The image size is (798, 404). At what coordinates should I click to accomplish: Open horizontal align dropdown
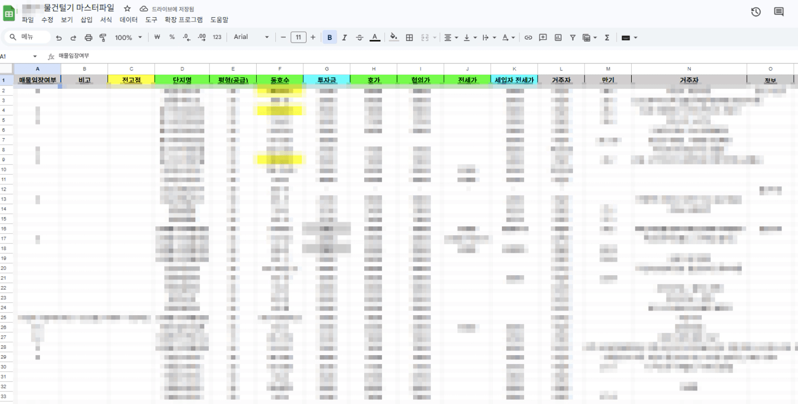(451, 37)
